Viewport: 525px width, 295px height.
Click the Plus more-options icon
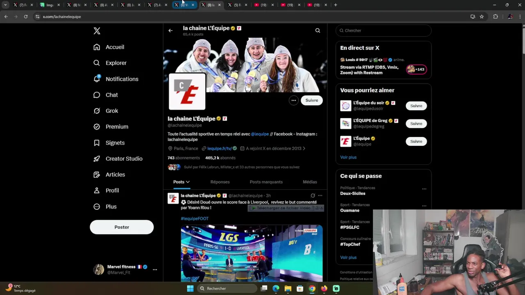point(97,206)
